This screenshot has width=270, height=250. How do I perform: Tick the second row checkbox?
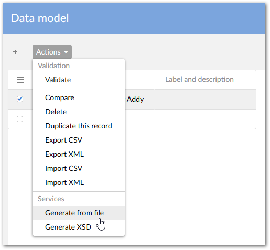click(20, 119)
